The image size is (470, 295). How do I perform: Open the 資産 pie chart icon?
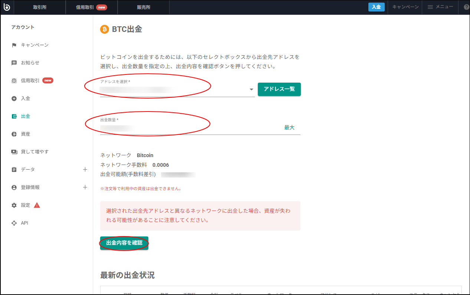(x=14, y=134)
